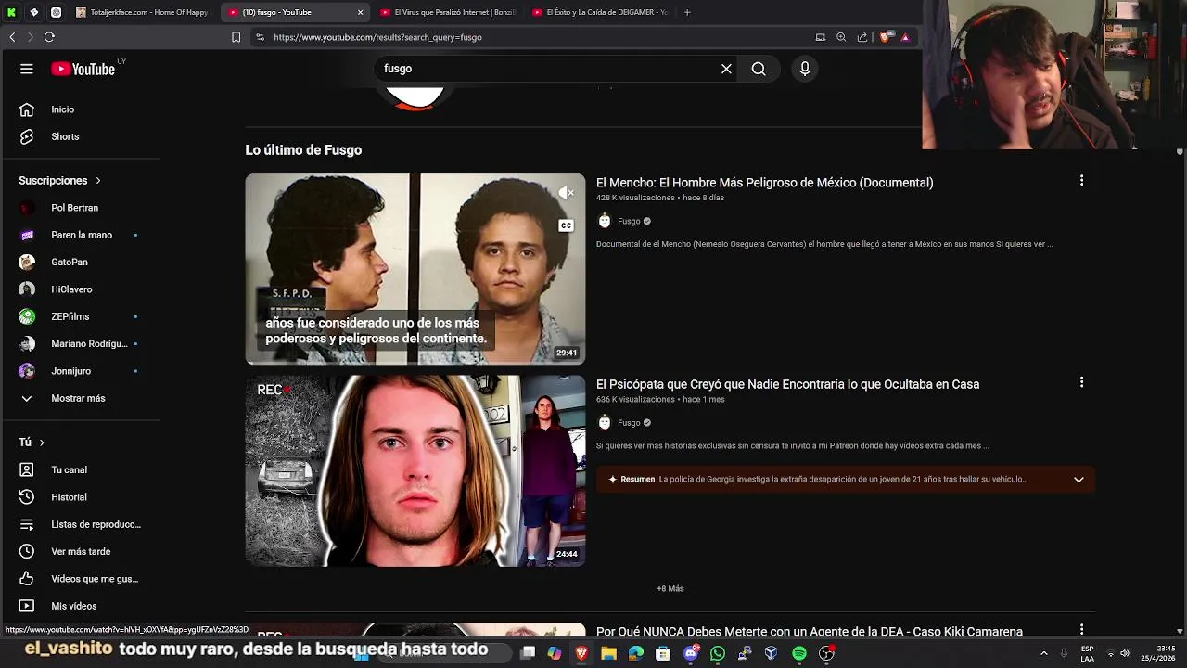Switch to the Totaljerkface.com tab
The height and width of the screenshot is (668, 1187).
coord(143,12)
